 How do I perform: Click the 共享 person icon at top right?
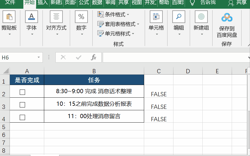(x=231, y=3)
